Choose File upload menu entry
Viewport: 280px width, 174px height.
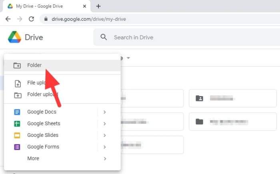point(62,83)
